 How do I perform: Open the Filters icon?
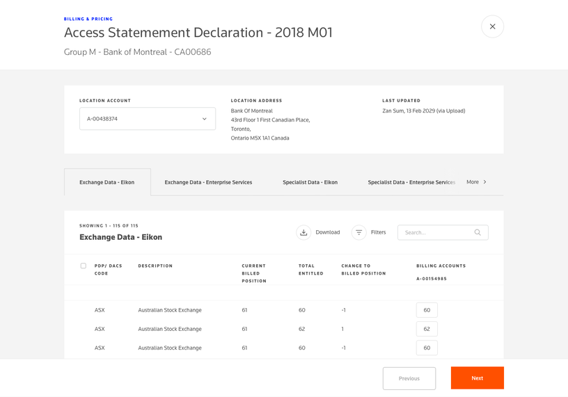358,232
